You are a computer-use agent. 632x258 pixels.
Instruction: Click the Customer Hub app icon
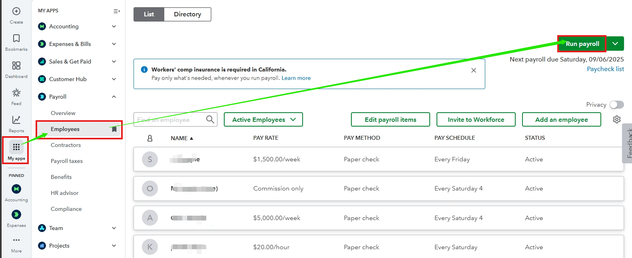(42, 79)
